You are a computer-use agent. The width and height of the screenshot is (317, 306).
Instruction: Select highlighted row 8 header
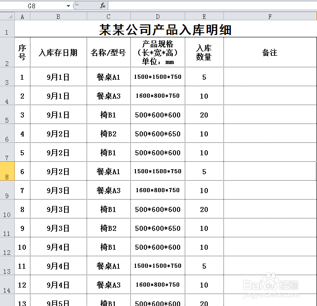(x=7, y=171)
